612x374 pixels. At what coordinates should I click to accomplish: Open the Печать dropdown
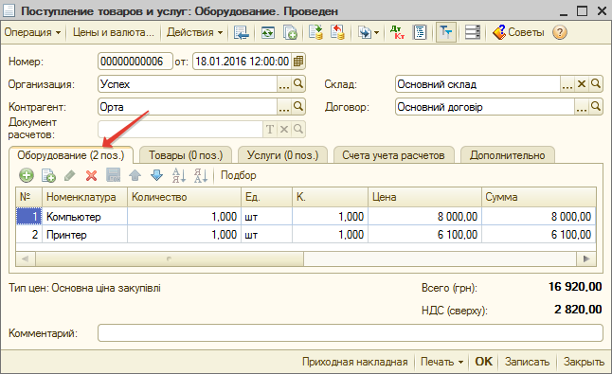[441, 362]
